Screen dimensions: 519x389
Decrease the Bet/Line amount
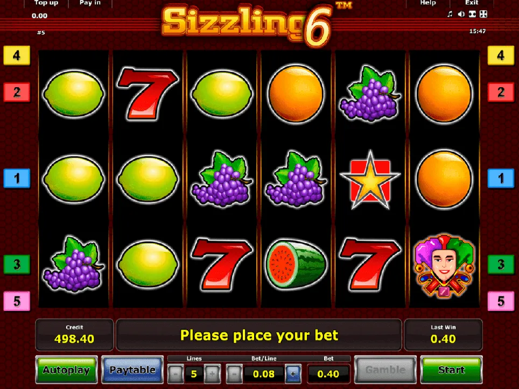tap(234, 374)
